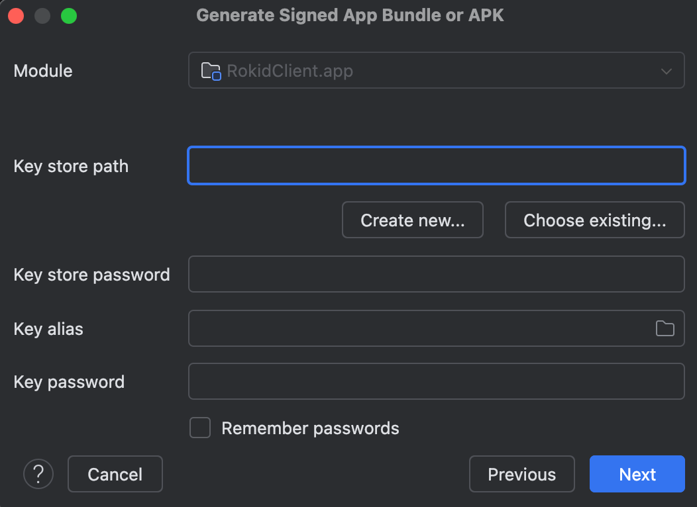Image resolution: width=697 pixels, height=507 pixels.
Task: Enable the Remember passwords checkbox
Action: [x=200, y=428]
